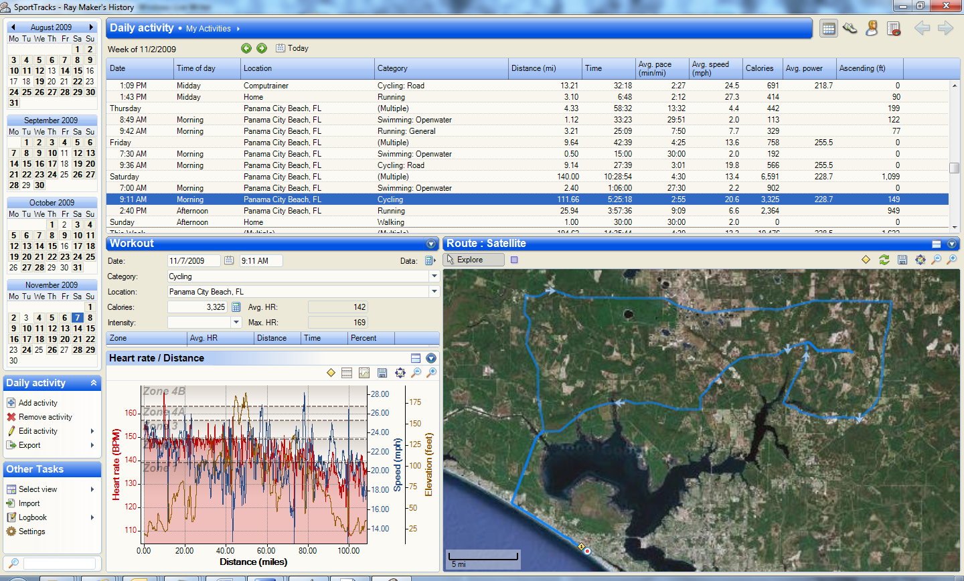Select the Saturday 2:40 PM Running activity row

point(528,211)
